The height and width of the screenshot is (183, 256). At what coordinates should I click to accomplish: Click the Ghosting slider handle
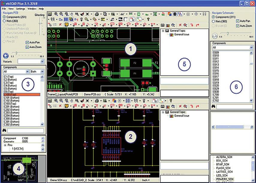pyautogui.click(x=40, y=23)
